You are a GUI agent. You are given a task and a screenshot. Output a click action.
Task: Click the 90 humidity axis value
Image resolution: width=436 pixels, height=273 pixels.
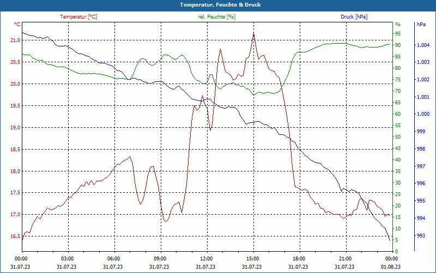tap(398, 45)
